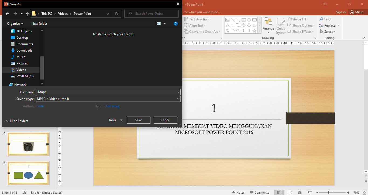Image resolution: width=368 pixels, height=195 pixels.
Task: Click Share in PowerPoint
Action: 357,12
